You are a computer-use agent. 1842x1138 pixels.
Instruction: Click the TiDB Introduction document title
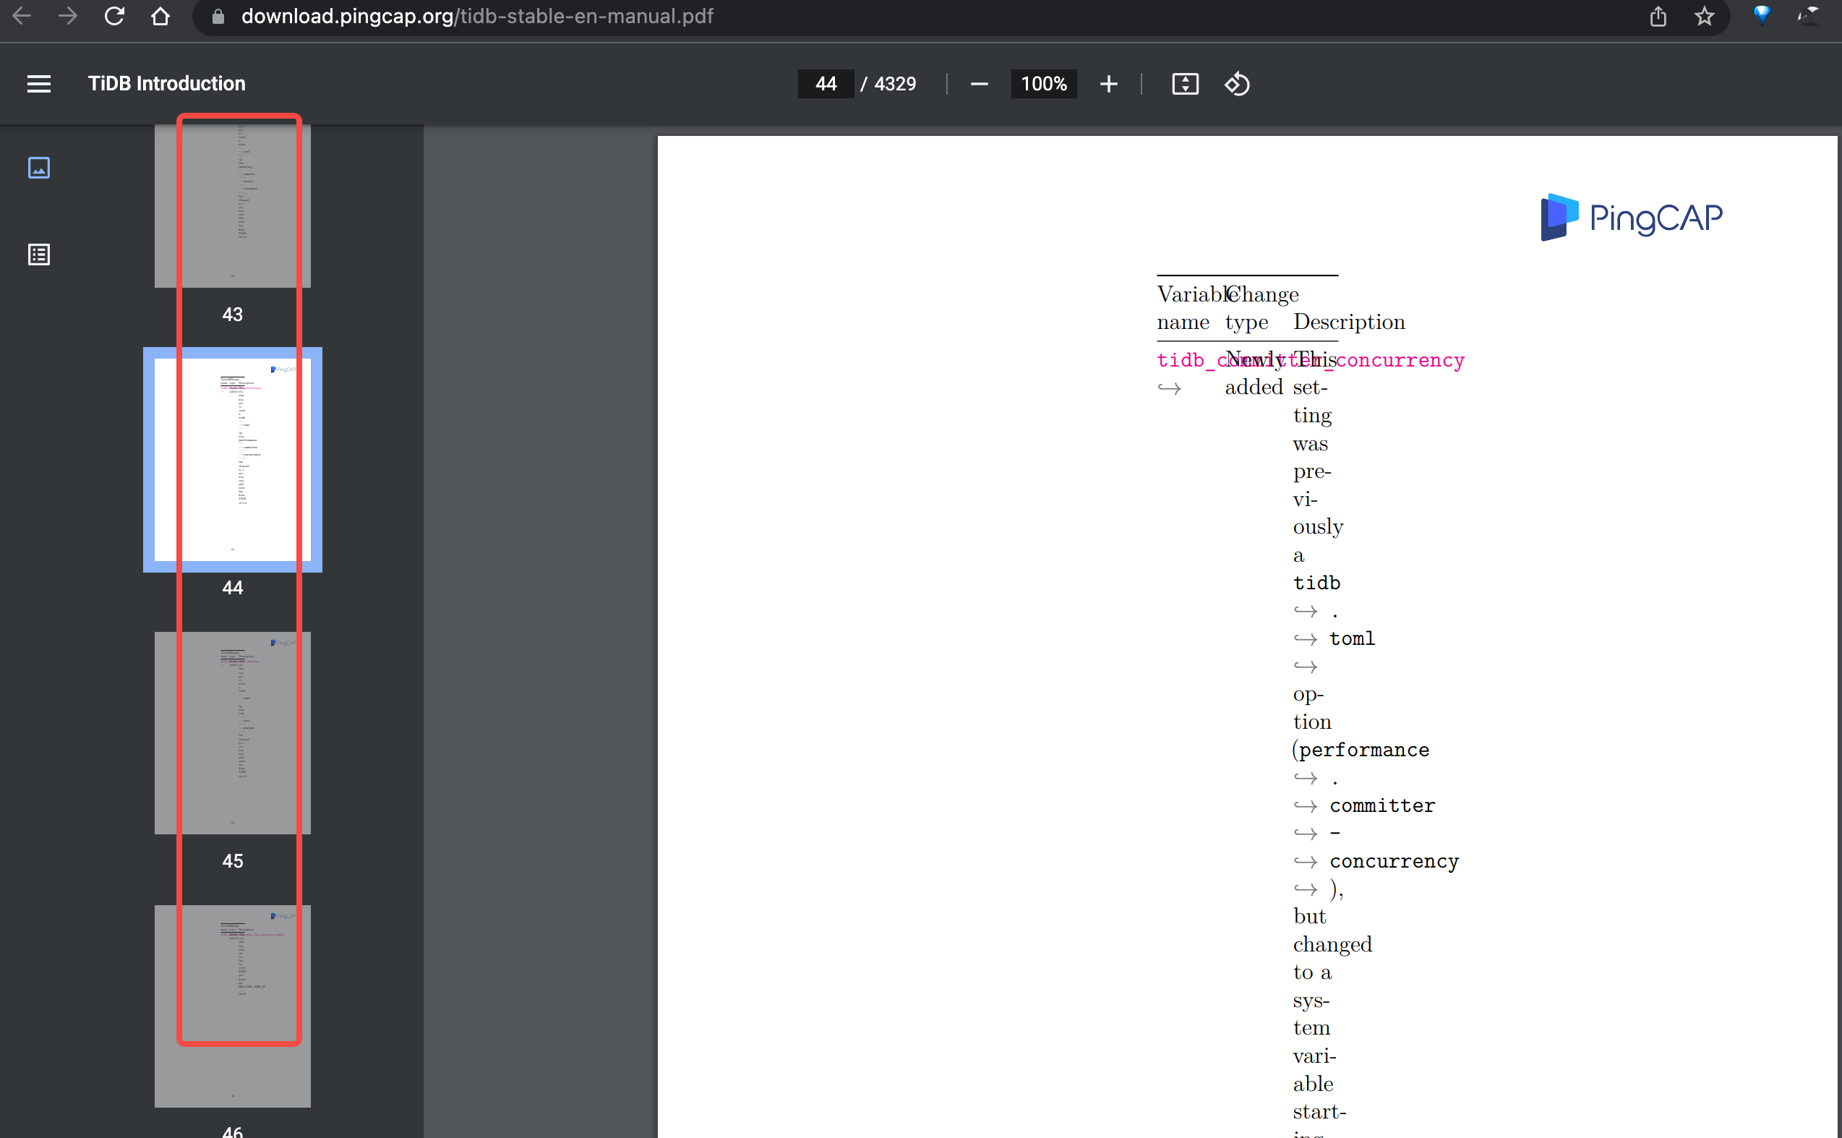point(166,84)
